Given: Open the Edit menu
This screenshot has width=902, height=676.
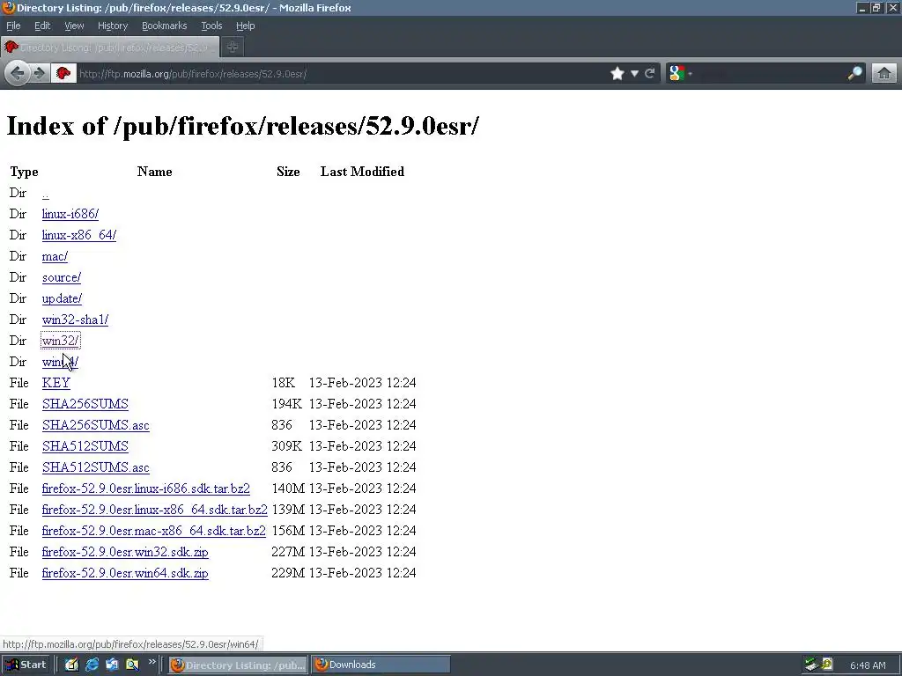Looking at the screenshot, I should point(42,26).
